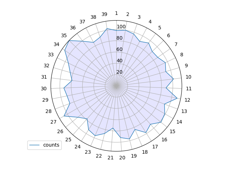Click angular axis label 5
The height and width of the screenshot is (170, 227).
160,28
